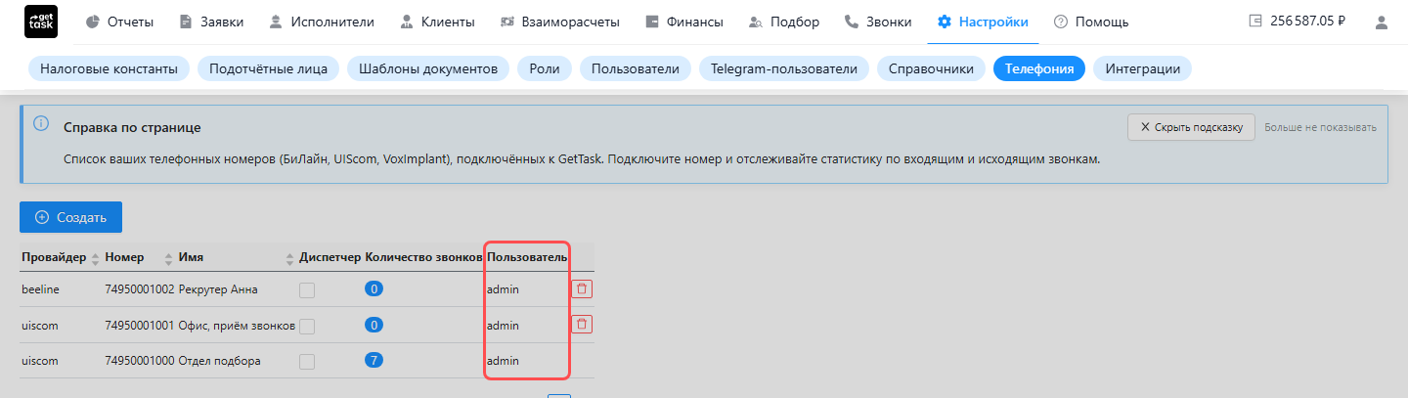Click Больше не показывать link
This screenshot has width=1408, height=398.
coord(1320,127)
